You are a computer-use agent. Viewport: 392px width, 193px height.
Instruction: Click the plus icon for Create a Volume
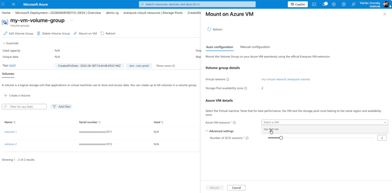point(6,96)
